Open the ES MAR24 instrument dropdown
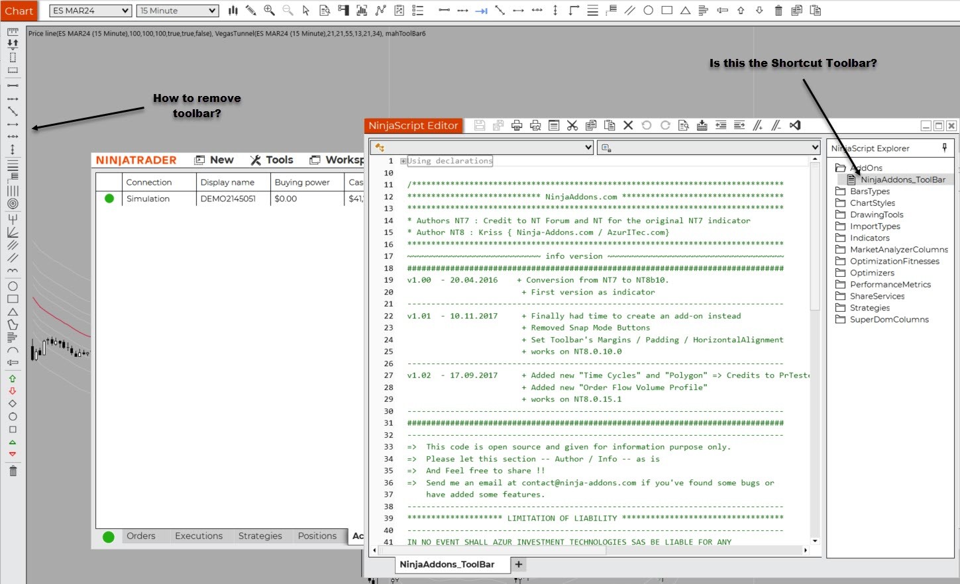Viewport: 960px width, 584px height. [x=90, y=11]
